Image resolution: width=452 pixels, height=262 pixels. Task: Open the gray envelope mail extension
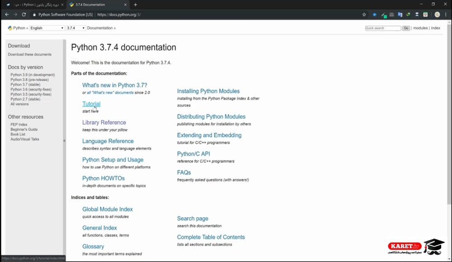pos(391,14)
